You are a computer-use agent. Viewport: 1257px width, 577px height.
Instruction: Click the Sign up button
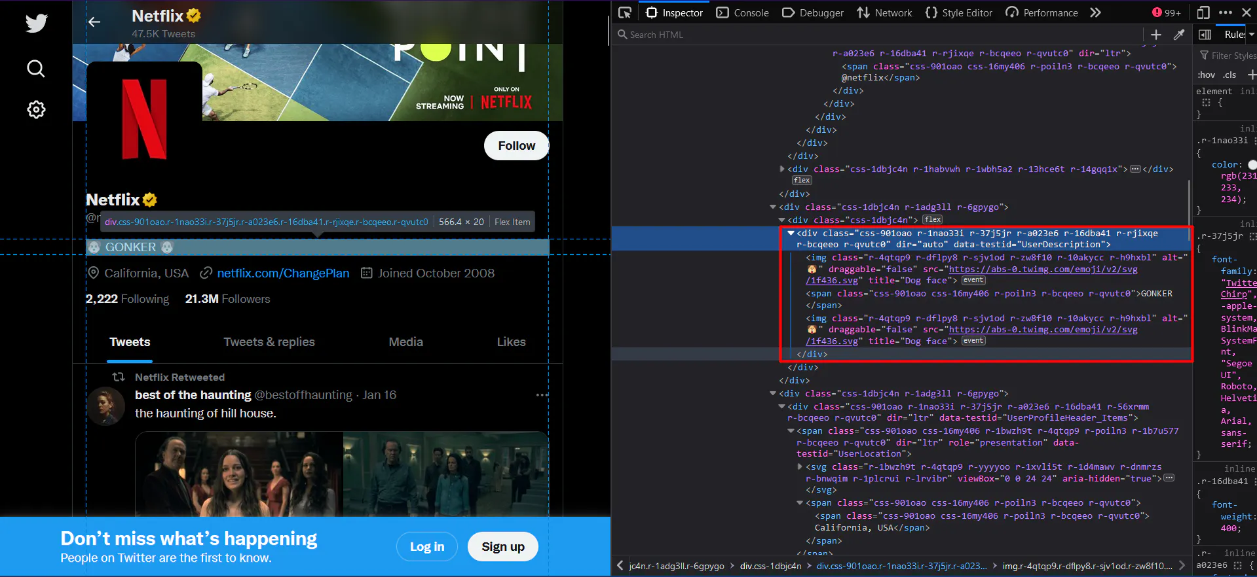point(503,547)
